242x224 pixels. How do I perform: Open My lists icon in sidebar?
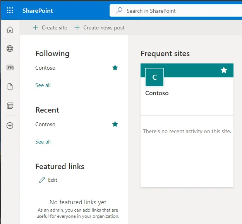point(10,106)
